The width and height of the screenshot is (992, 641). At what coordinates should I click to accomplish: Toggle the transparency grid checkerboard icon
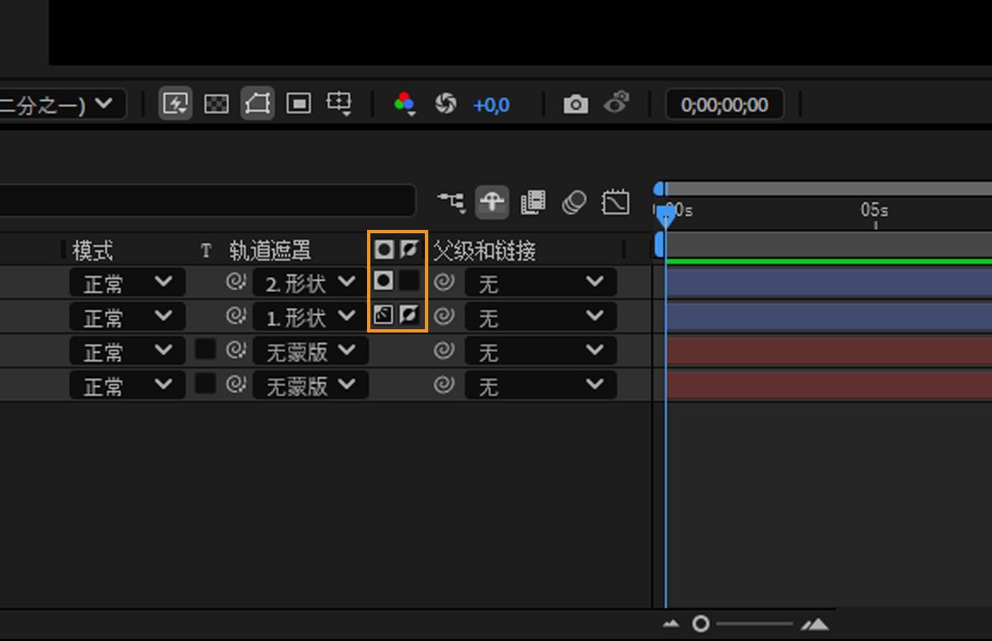[217, 104]
